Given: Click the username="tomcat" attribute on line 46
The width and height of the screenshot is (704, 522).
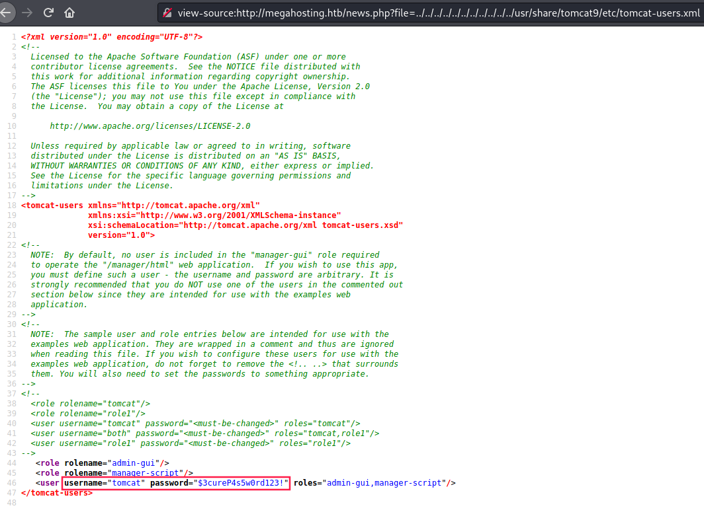Looking at the screenshot, I should click(105, 483).
